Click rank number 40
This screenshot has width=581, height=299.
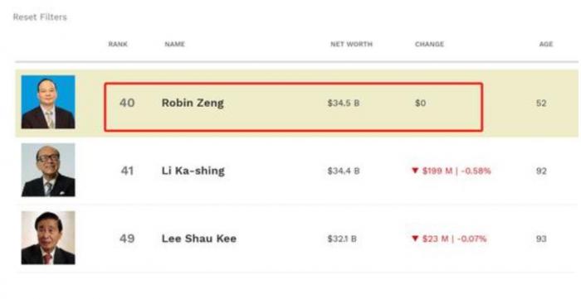pyautogui.click(x=127, y=103)
